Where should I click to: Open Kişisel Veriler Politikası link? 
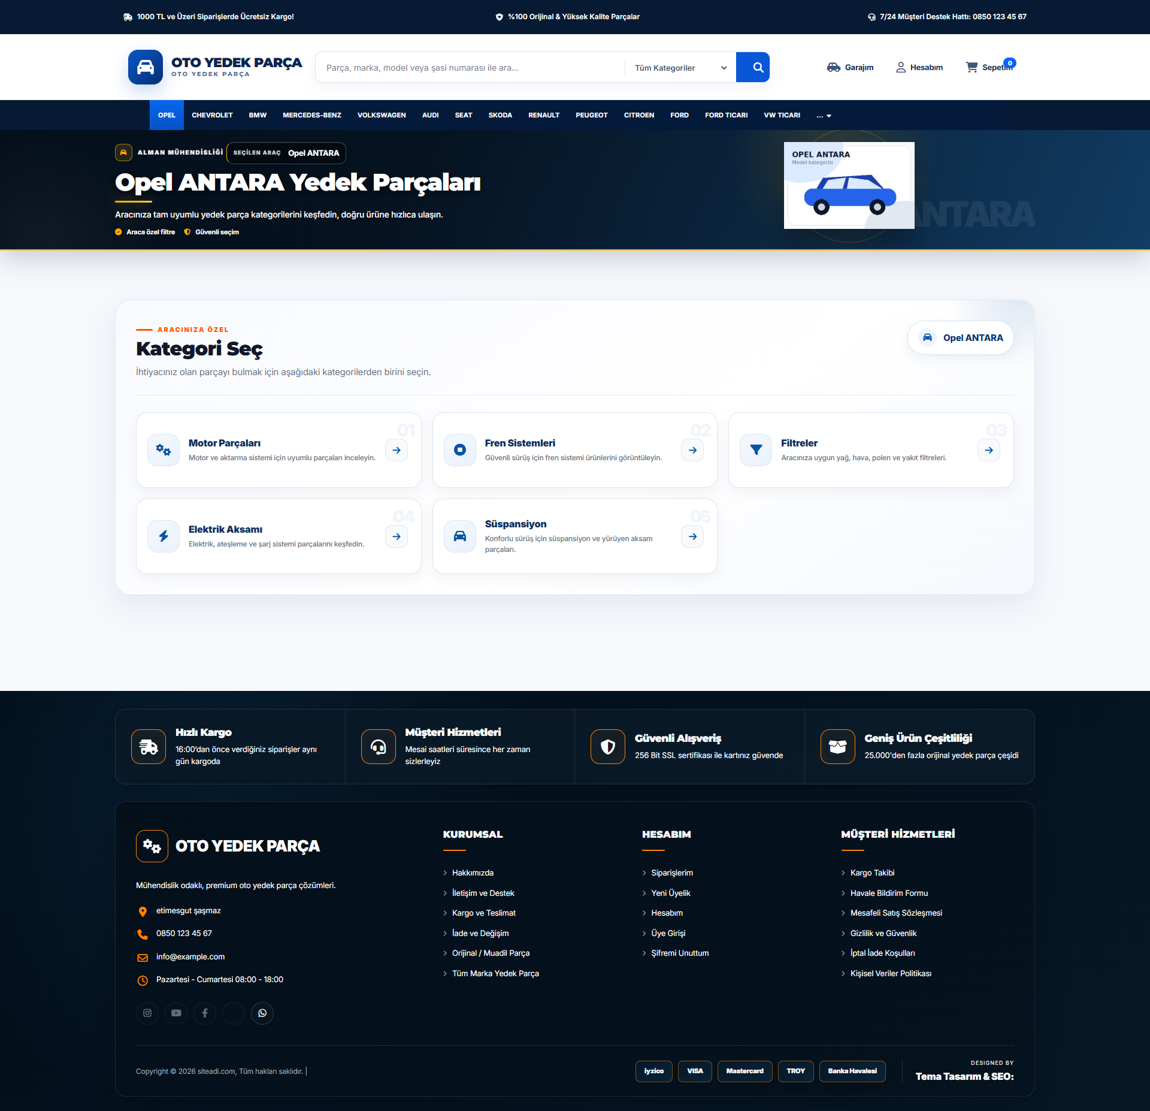(x=891, y=973)
